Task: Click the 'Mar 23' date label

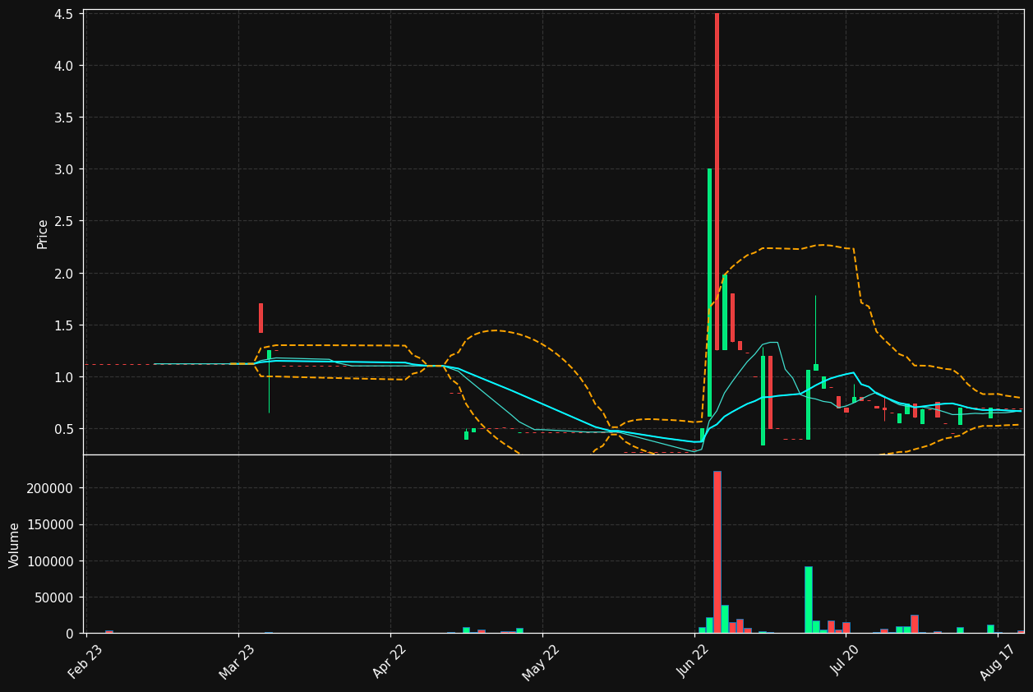Action: (237, 662)
